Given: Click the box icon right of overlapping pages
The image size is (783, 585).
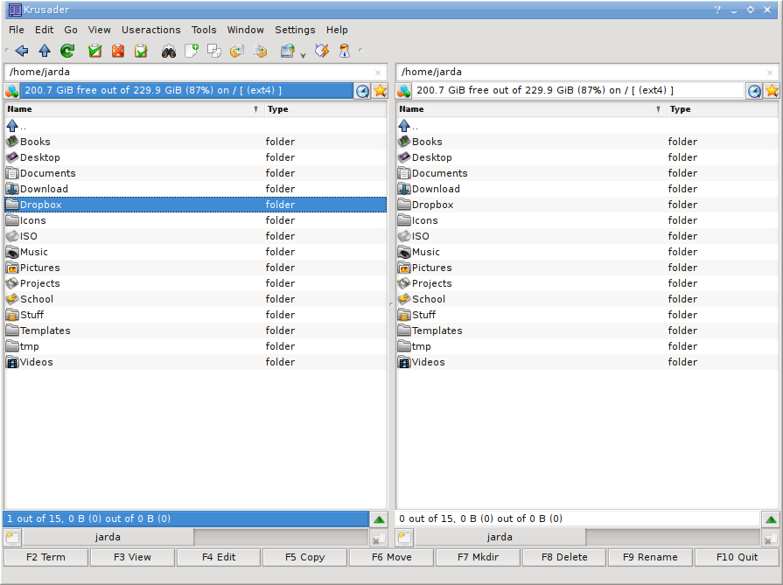Looking at the screenshot, I should (x=237, y=51).
